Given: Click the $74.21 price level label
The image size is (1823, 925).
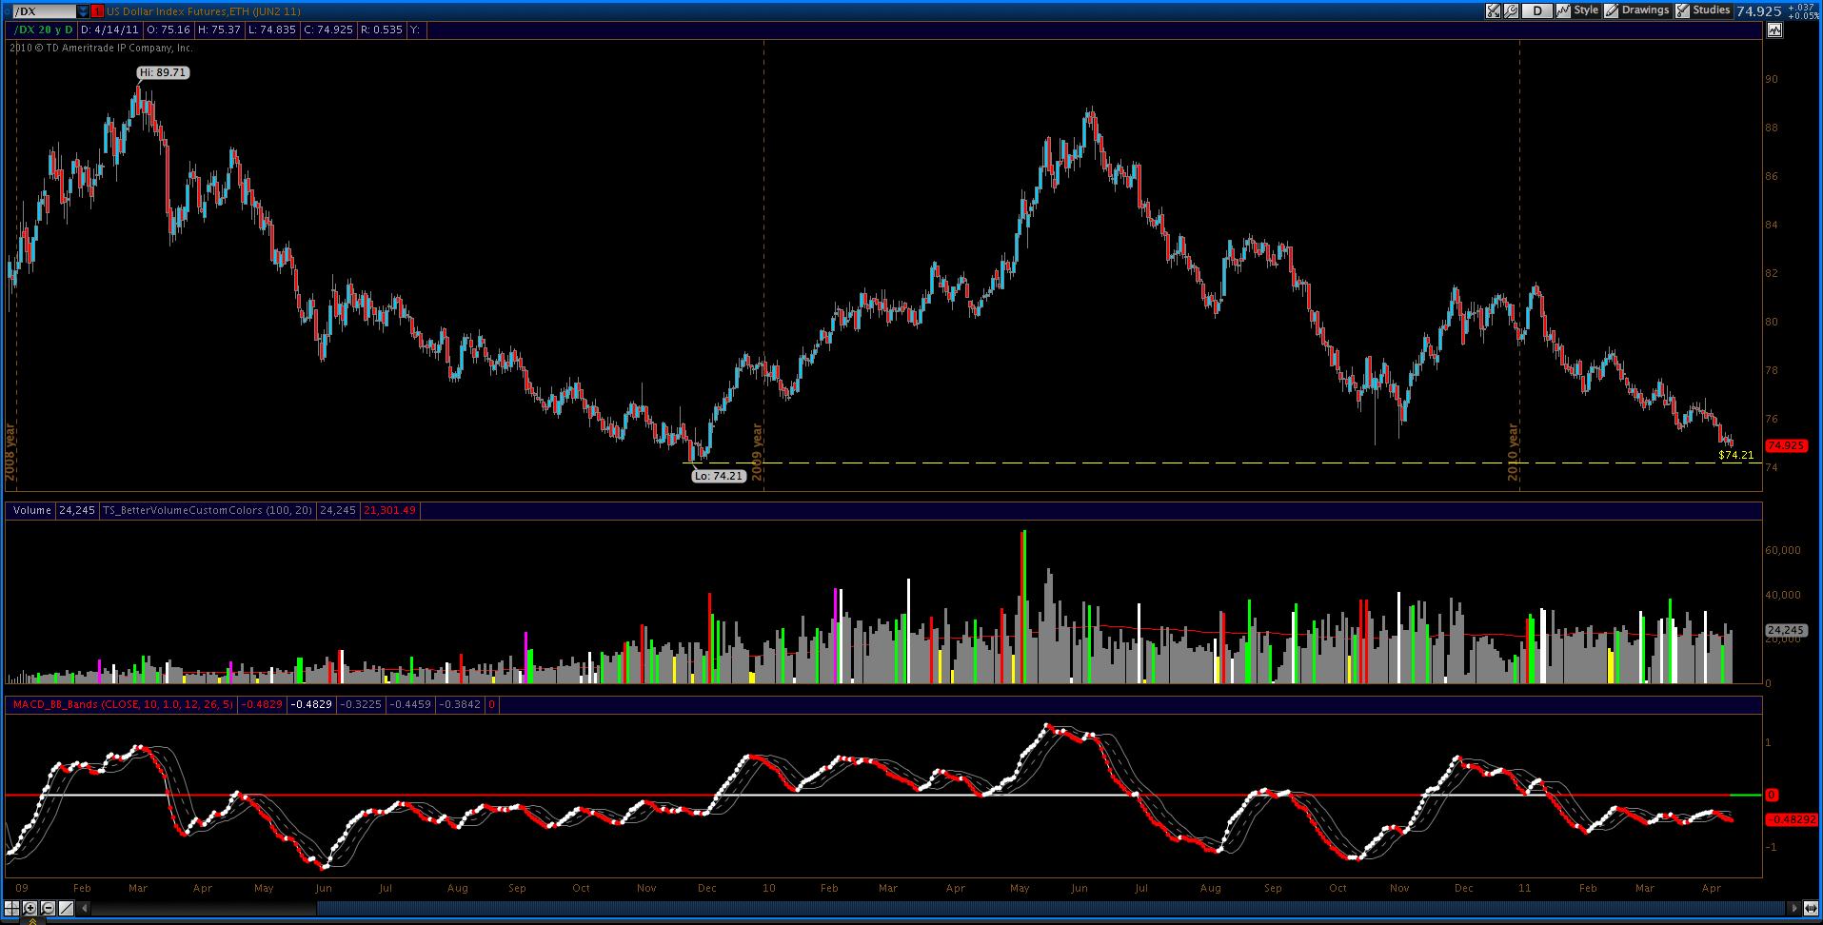Looking at the screenshot, I should coord(1735,455).
